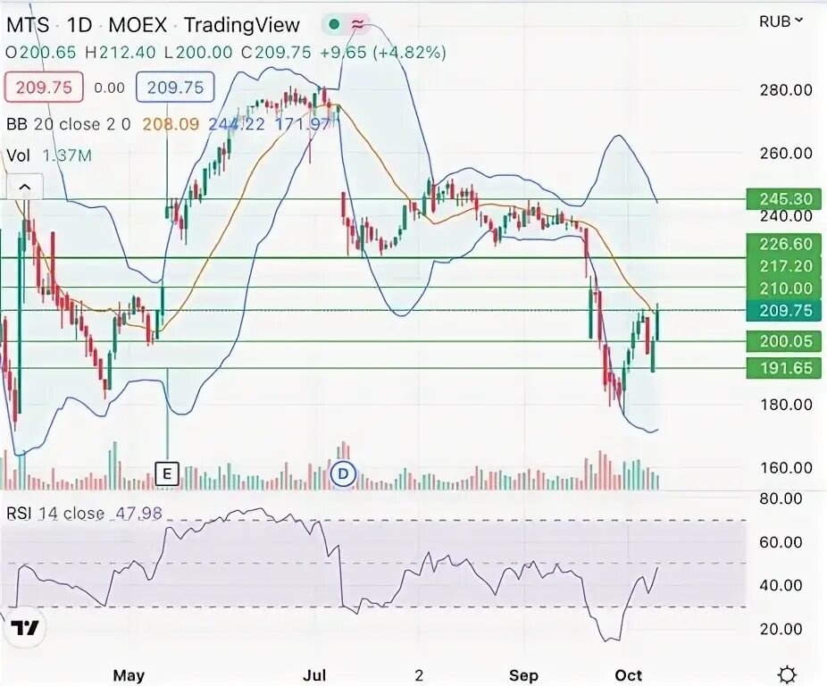Screen dimensions: 827x686
Task: Click the RSI value 47.98
Action: pos(138,514)
